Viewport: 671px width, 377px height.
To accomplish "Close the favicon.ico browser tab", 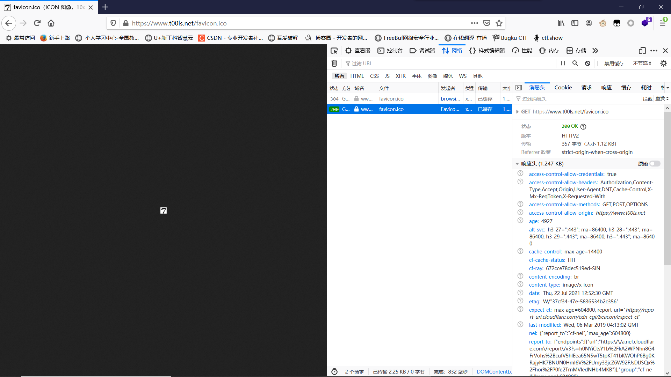I will (91, 7).
